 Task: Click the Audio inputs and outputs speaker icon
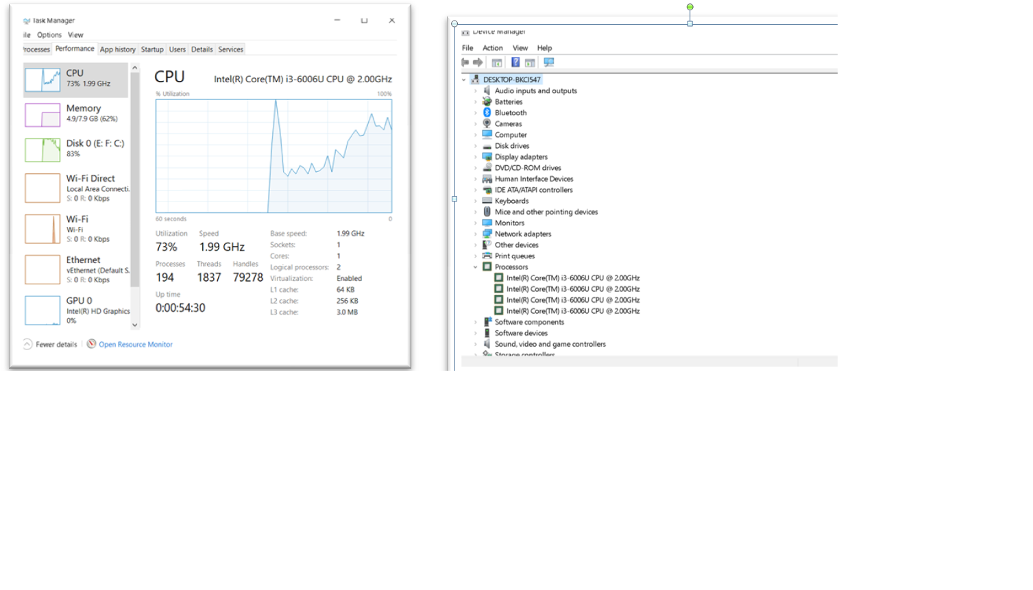pos(487,90)
